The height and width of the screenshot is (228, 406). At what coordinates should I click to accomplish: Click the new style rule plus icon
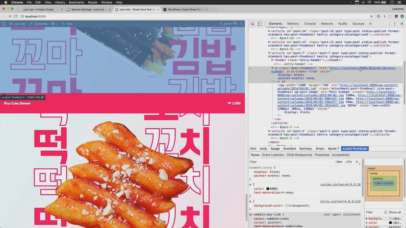(357, 161)
